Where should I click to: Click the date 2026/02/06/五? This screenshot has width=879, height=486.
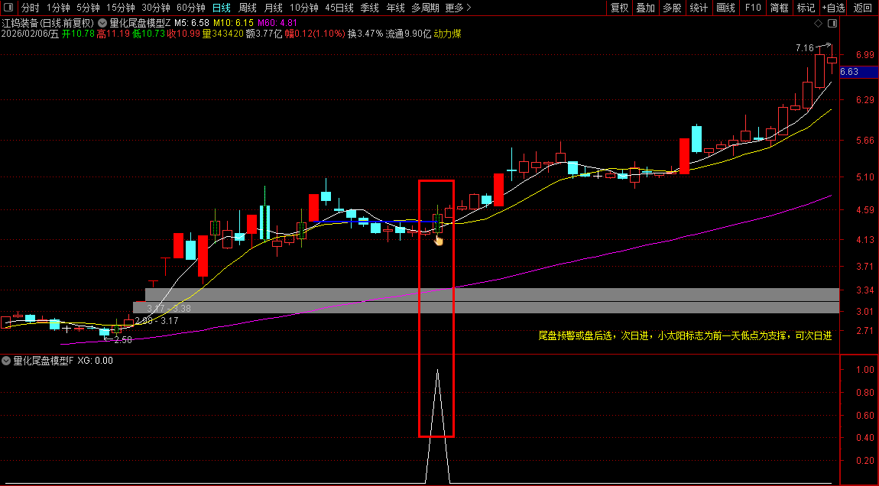tap(30, 34)
